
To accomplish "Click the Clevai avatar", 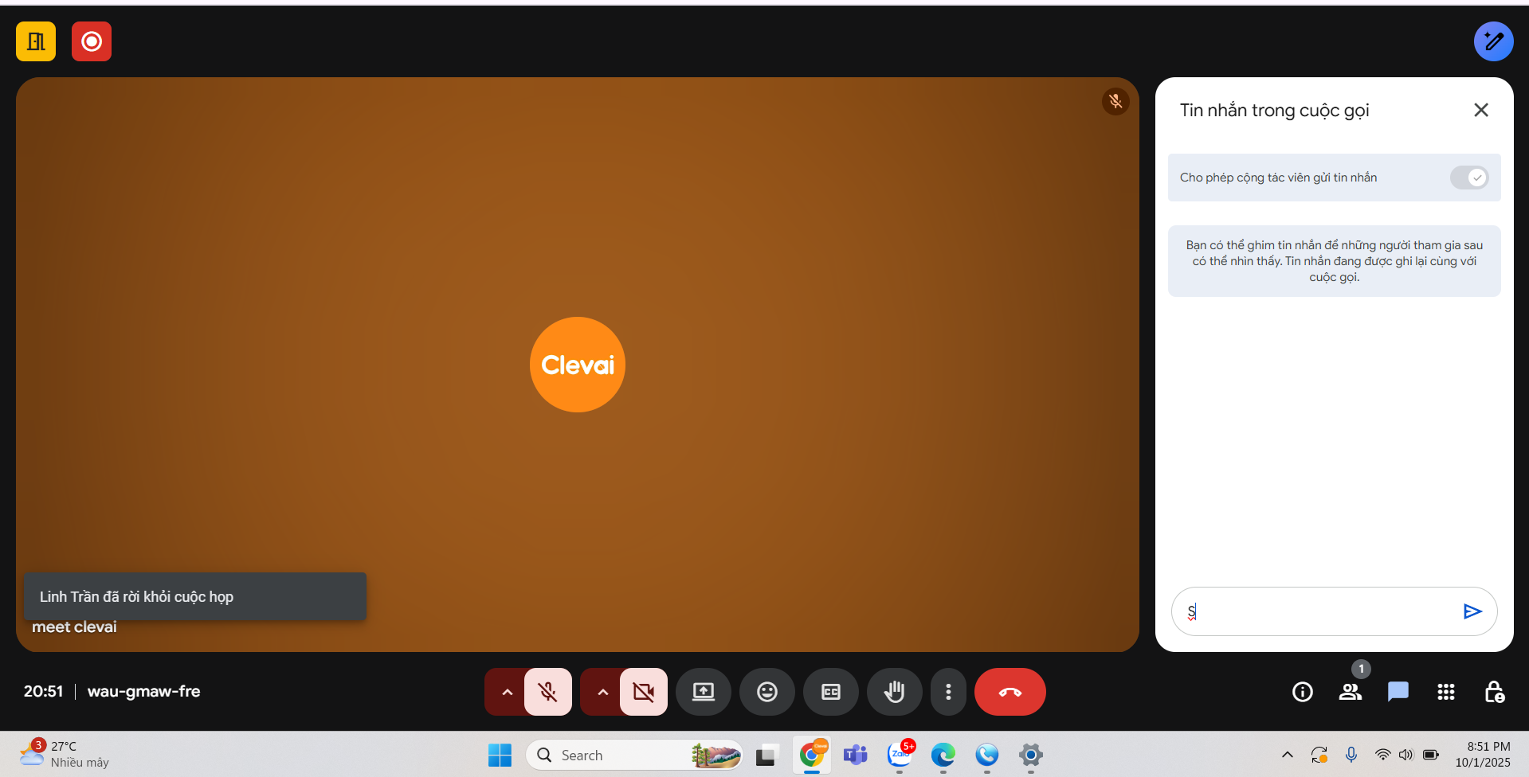I will [x=578, y=365].
